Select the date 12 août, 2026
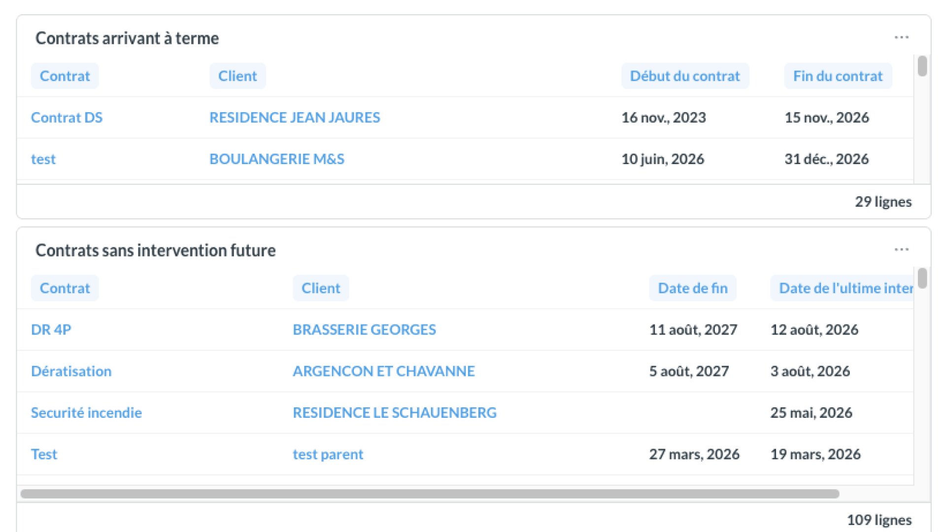Image resolution: width=946 pixels, height=532 pixels. coord(814,330)
